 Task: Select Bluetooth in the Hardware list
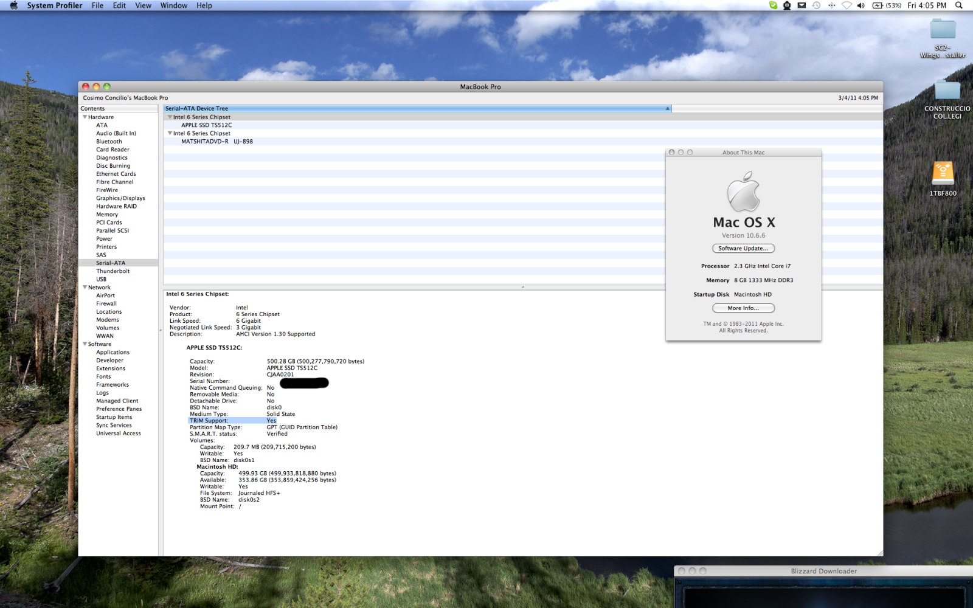coord(109,142)
